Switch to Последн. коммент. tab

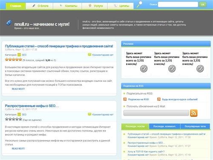coord(164,126)
